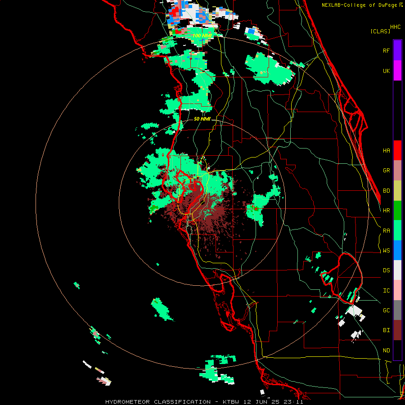
Task: Click the WS blue legend swatch
Action: click(x=397, y=250)
